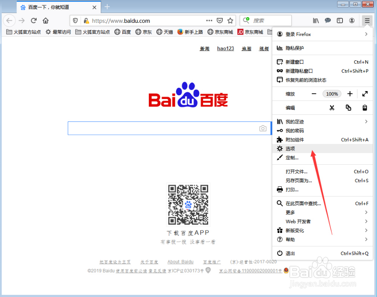Open 京东 bookmark in toolbar

pyautogui.click(x=143, y=32)
